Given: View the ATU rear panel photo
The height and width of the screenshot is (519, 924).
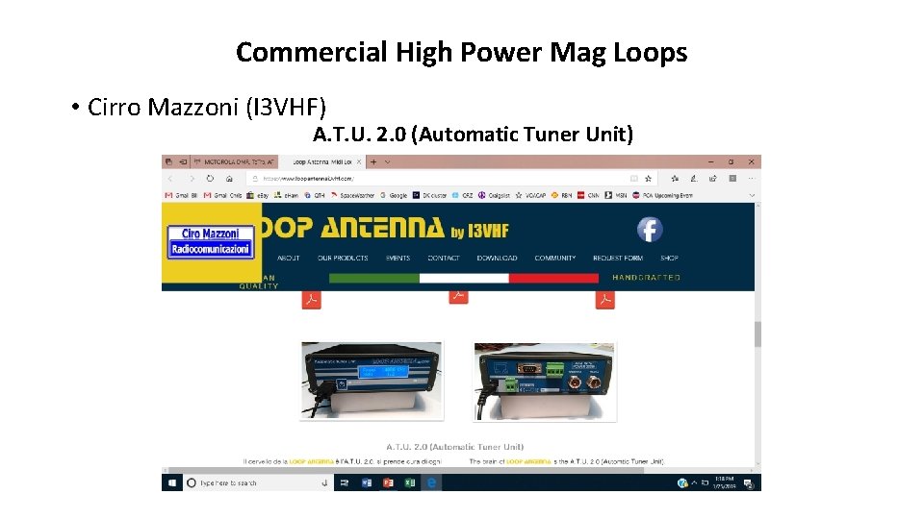Looking at the screenshot, I should [x=545, y=382].
